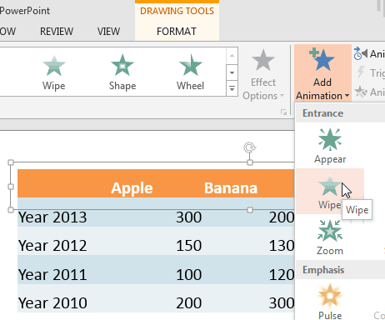Choose the Shape animation effect

pyautogui.click(x=122, y=72)
